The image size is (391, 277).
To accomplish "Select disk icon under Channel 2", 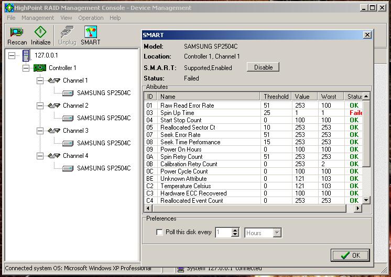I will point(68,118).
